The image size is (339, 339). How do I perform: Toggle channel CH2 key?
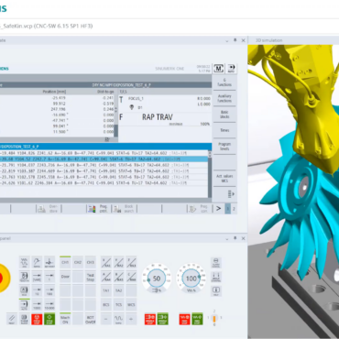(78, 262)
